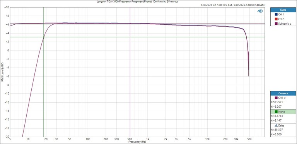Click the measurement timestamp text
This screenshot has width=297, height=144.
pos(233,5)
